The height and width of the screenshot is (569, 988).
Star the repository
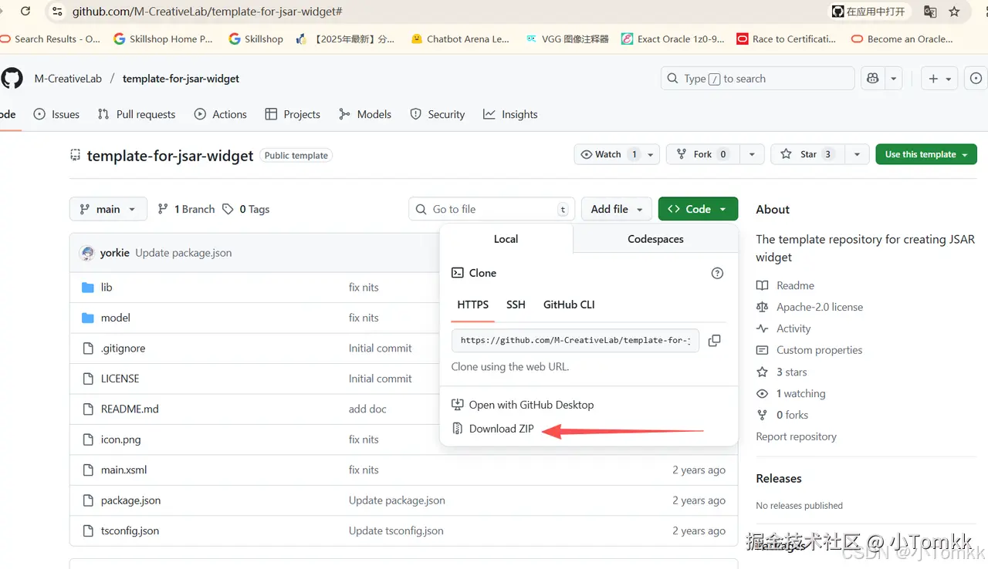tap(807, 154)
